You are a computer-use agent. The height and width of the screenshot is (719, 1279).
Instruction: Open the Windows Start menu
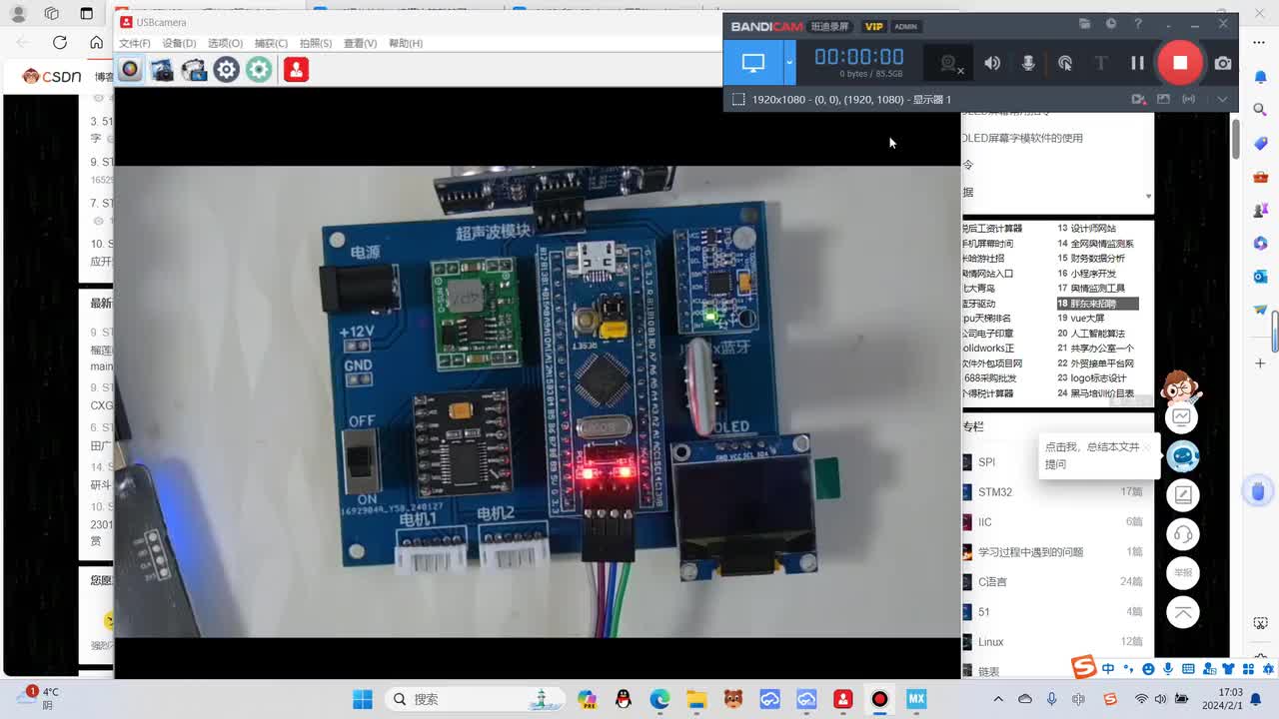363,699
